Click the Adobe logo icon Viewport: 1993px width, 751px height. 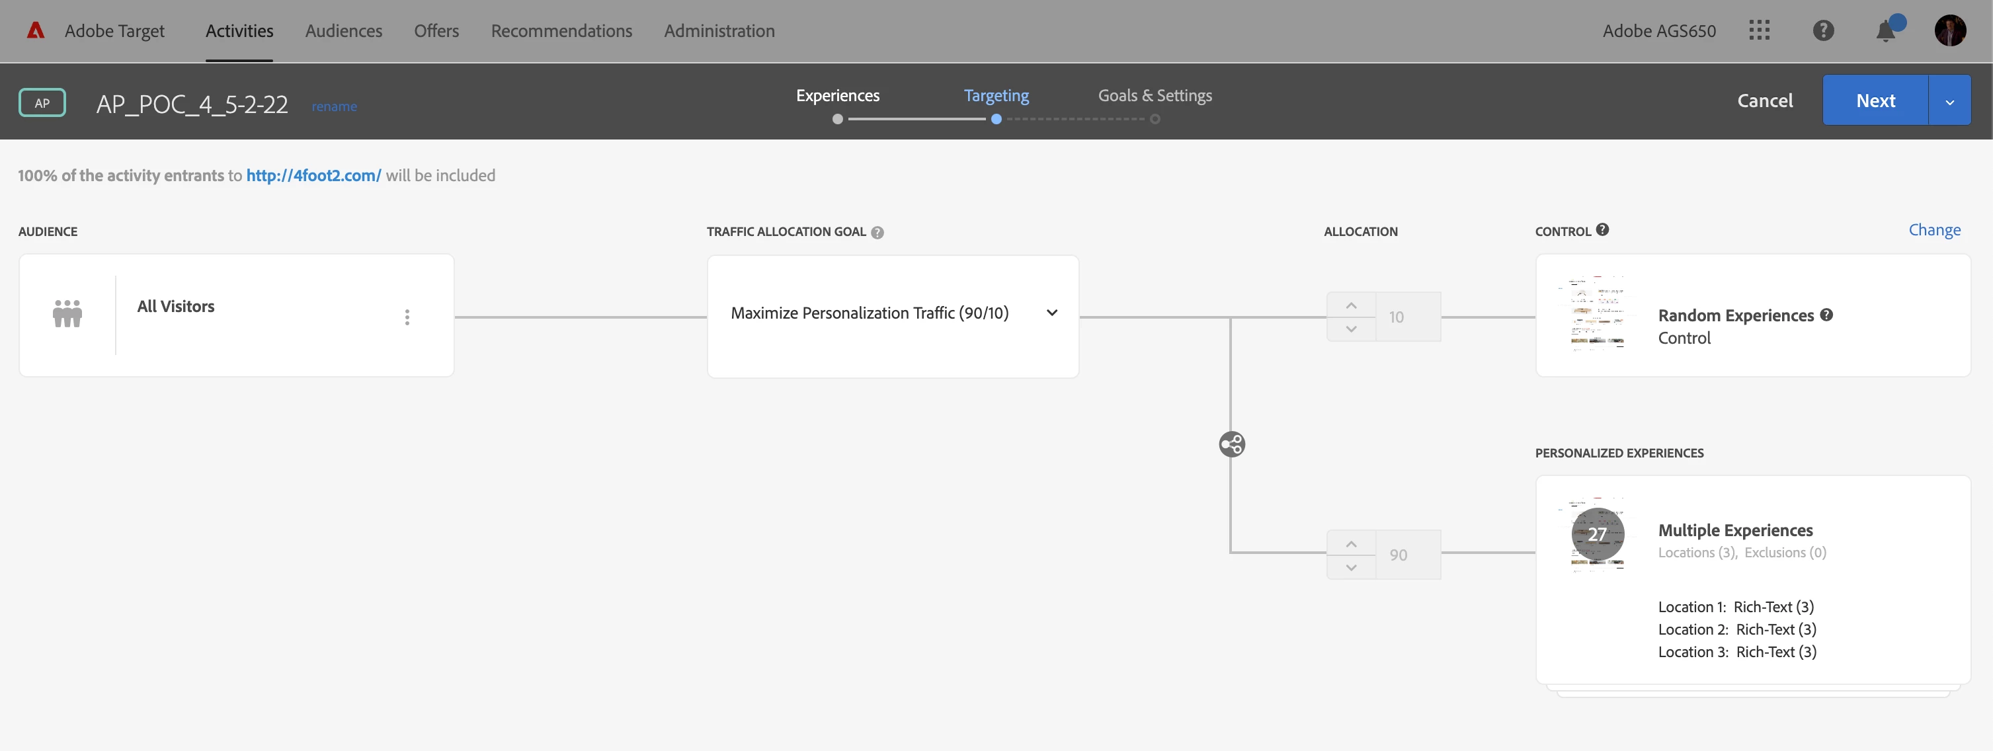pos(36,30)
